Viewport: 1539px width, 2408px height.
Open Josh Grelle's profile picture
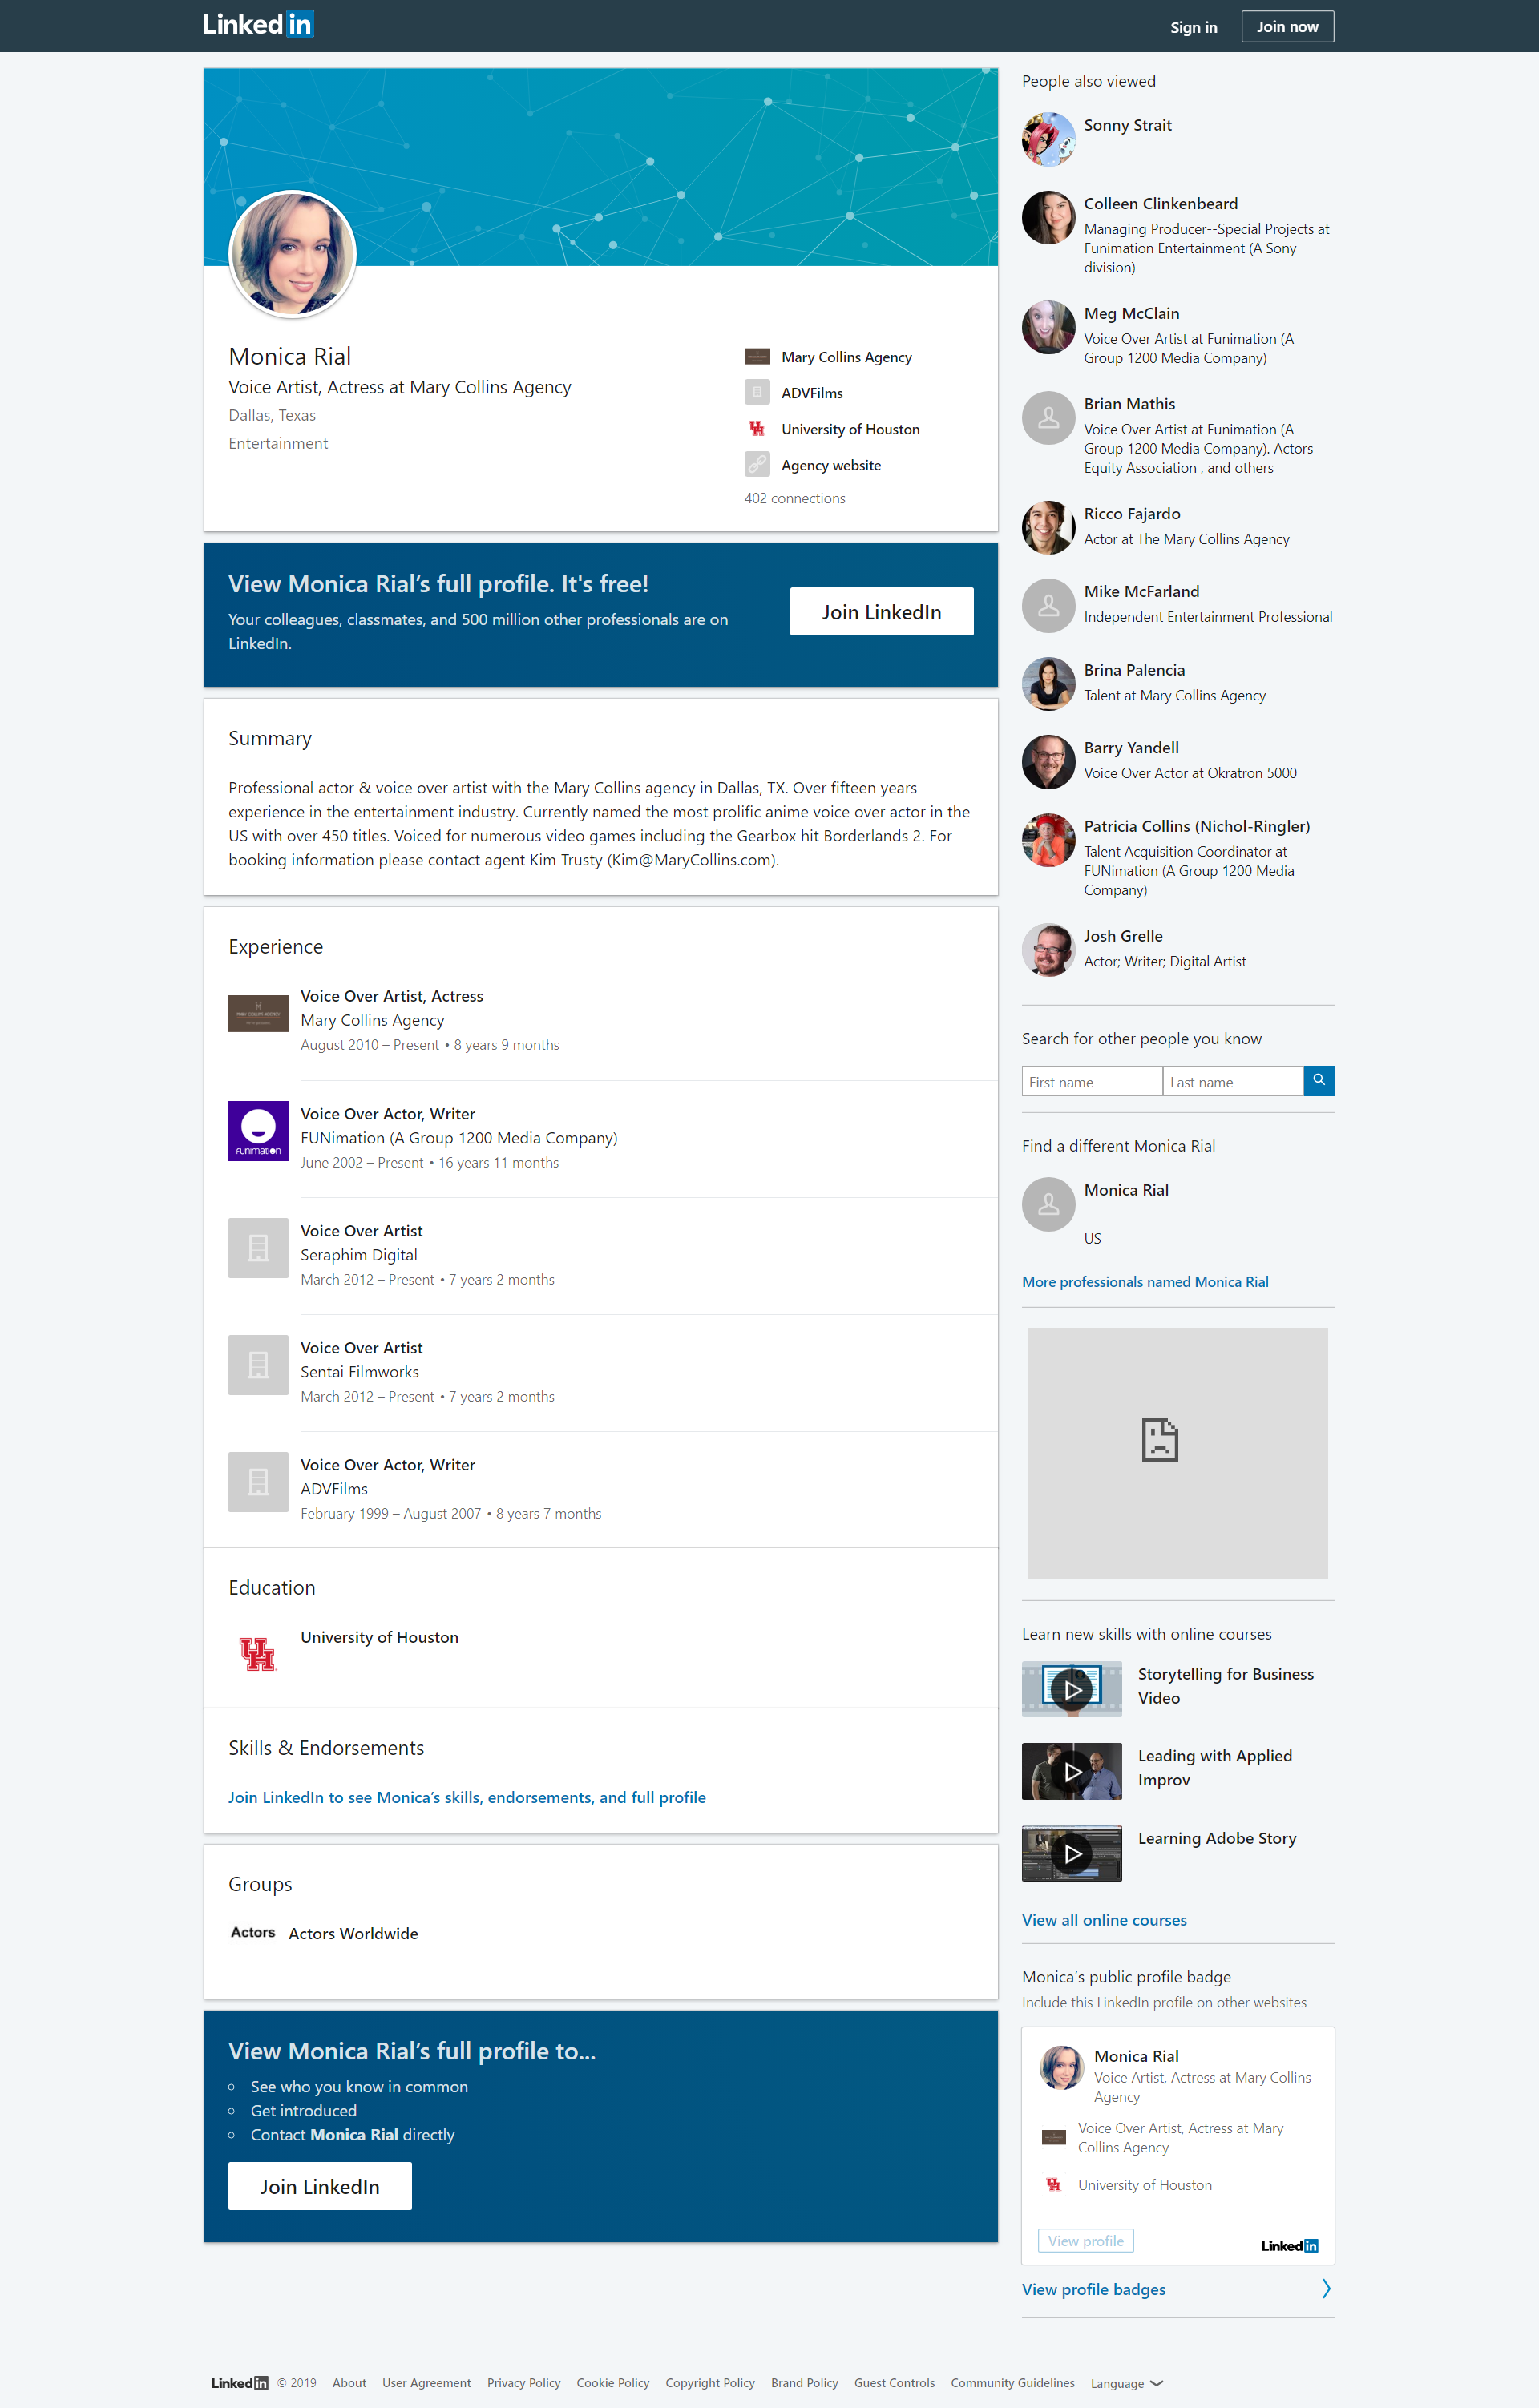point(1048,949)
